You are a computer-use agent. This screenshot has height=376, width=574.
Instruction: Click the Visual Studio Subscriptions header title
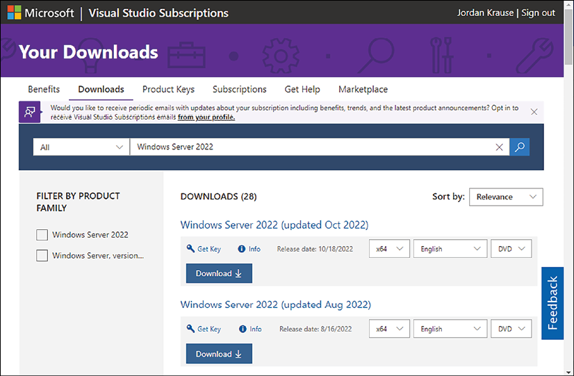click(x=158, y=13)
